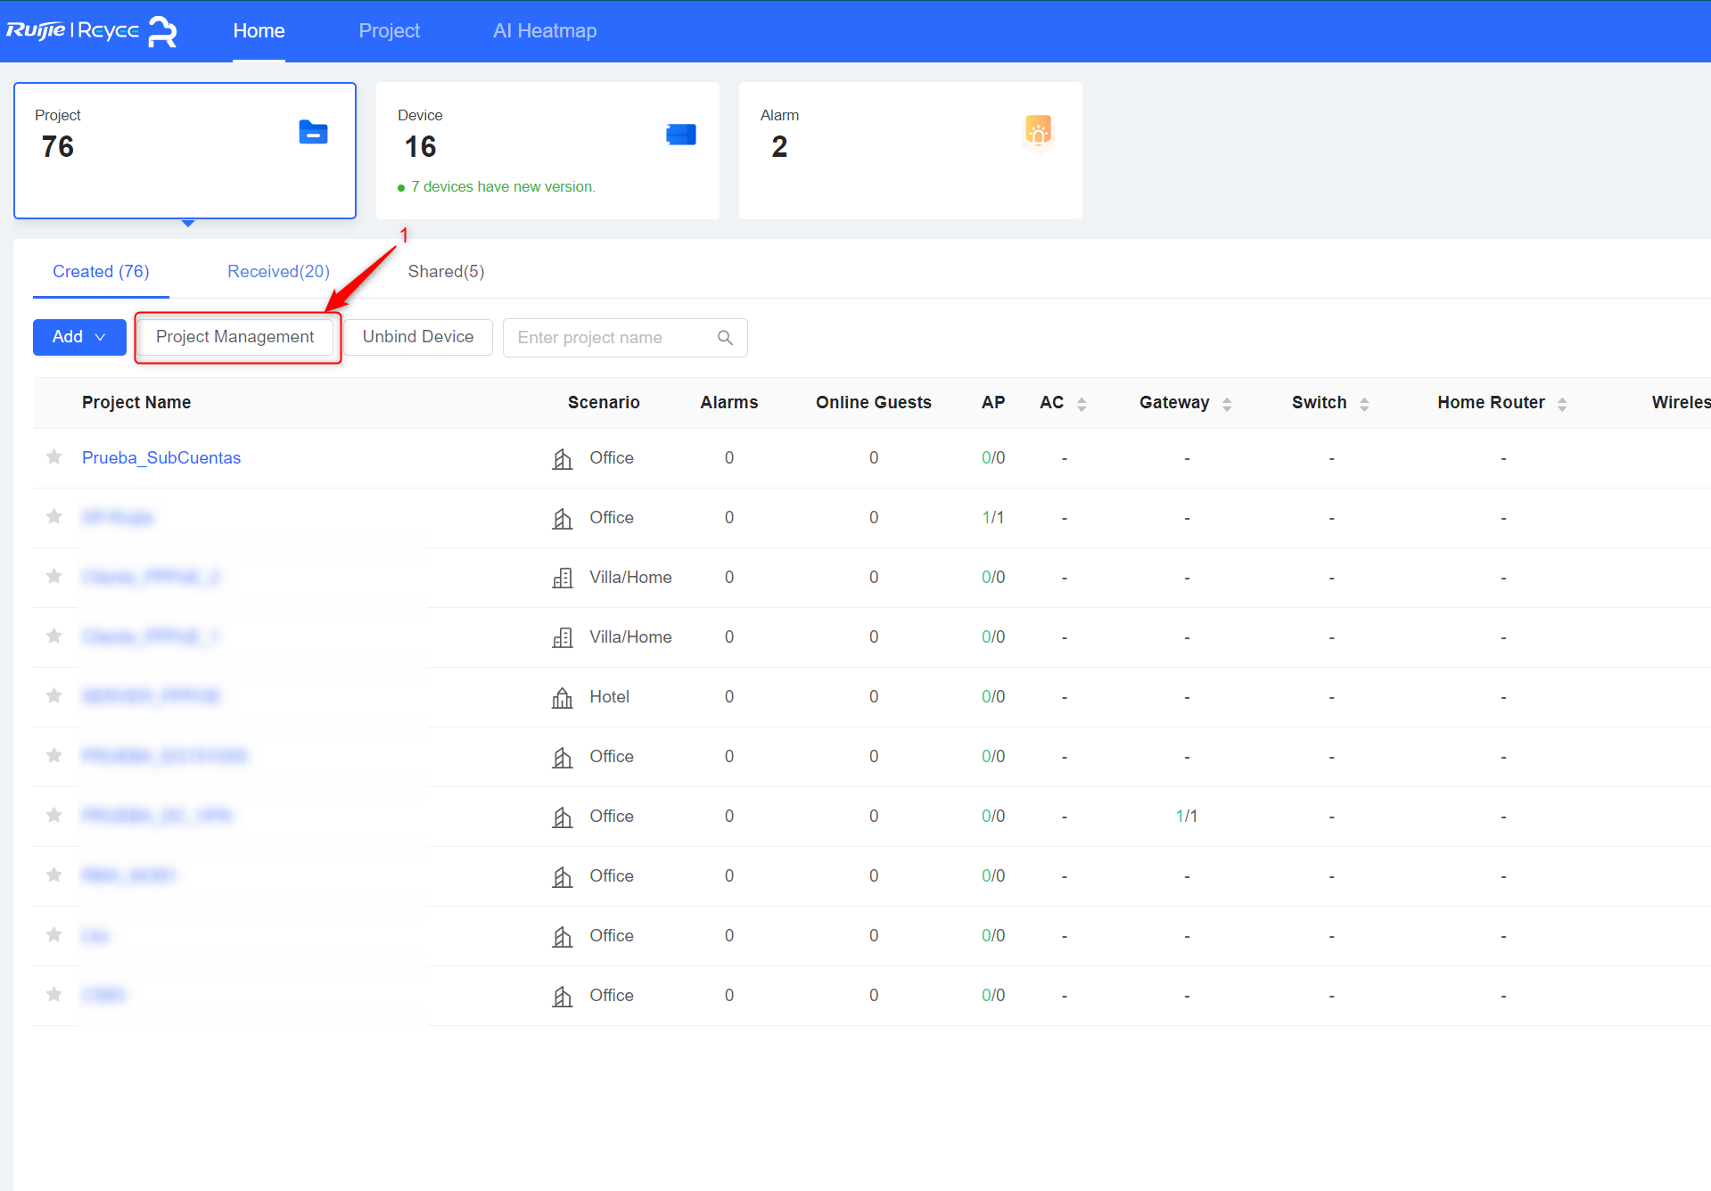Sort by the AC column arrows

pos(1082,404)
